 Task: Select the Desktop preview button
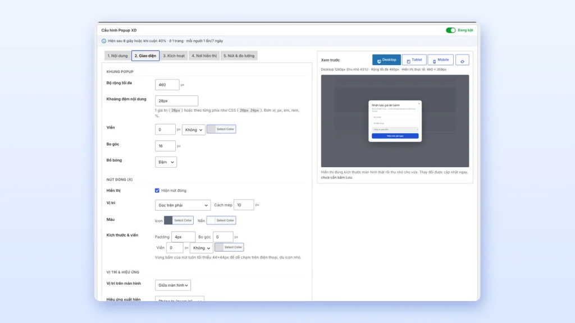pos(386,59)
